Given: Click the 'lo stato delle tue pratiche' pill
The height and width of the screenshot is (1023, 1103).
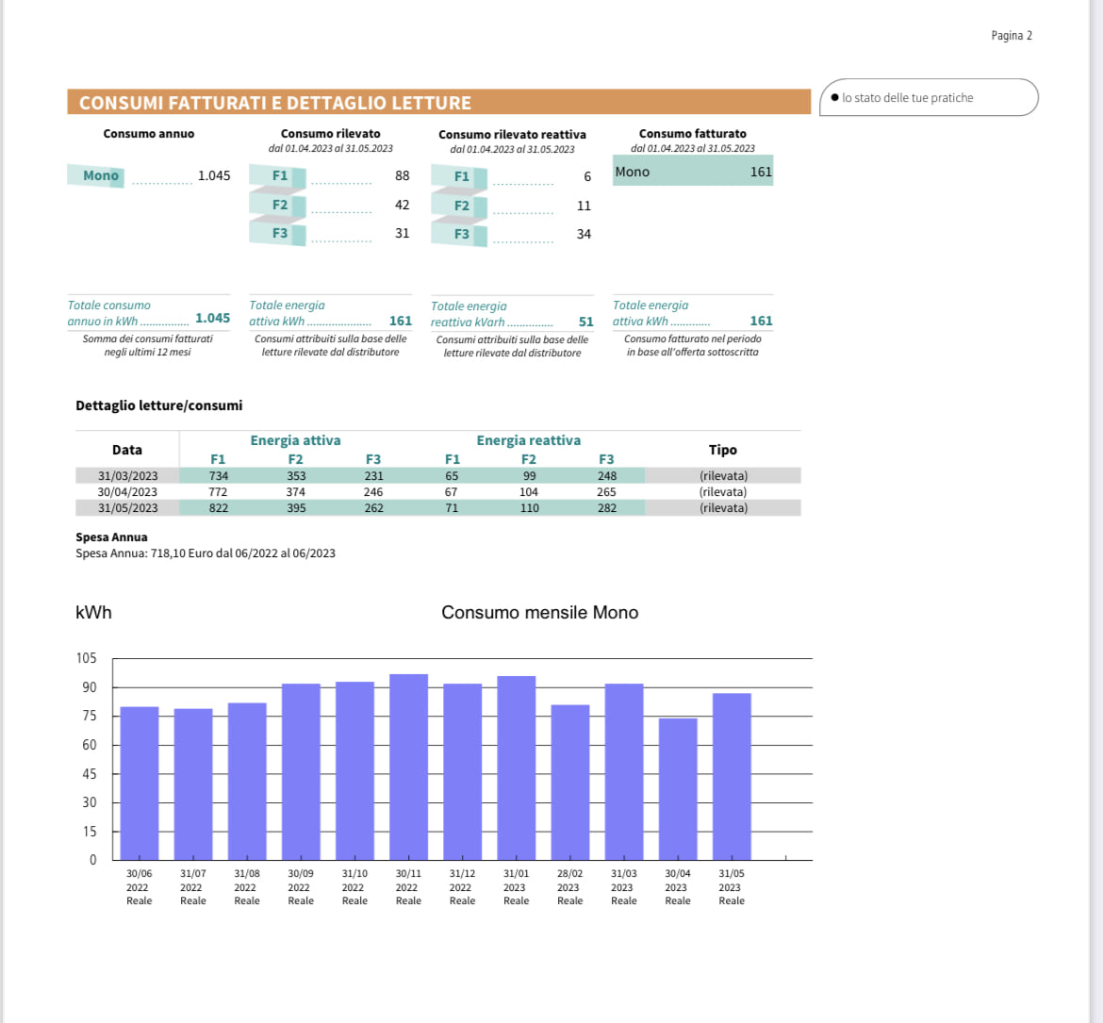Looking at the screenshot, I should click(x=928, y=97).
